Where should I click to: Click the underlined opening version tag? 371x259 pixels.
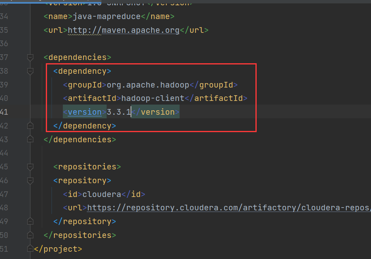tap(84, 112)
